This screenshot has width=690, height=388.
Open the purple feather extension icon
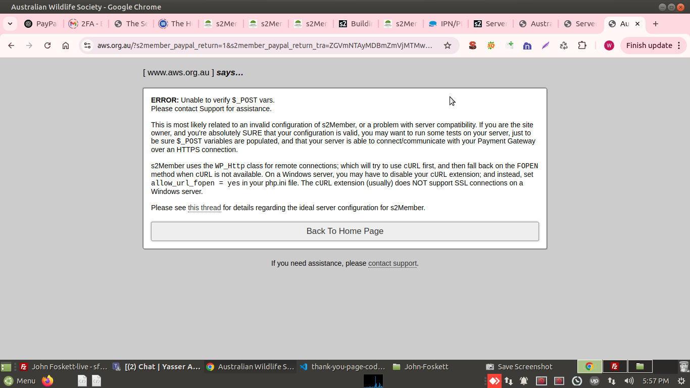[546, 45]
